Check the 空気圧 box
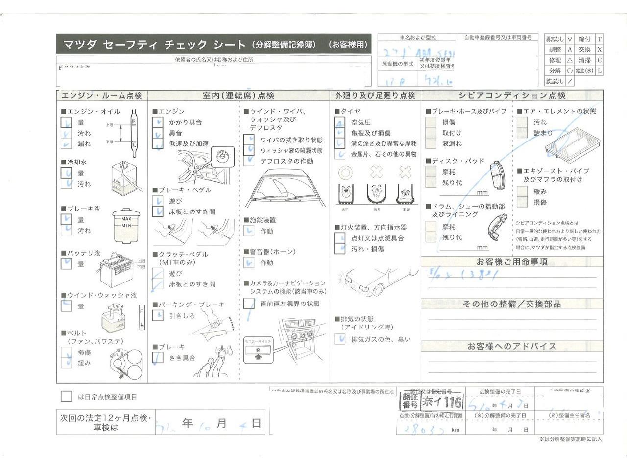The height and width of the screenshot is (470, 627). coord(339,122)
